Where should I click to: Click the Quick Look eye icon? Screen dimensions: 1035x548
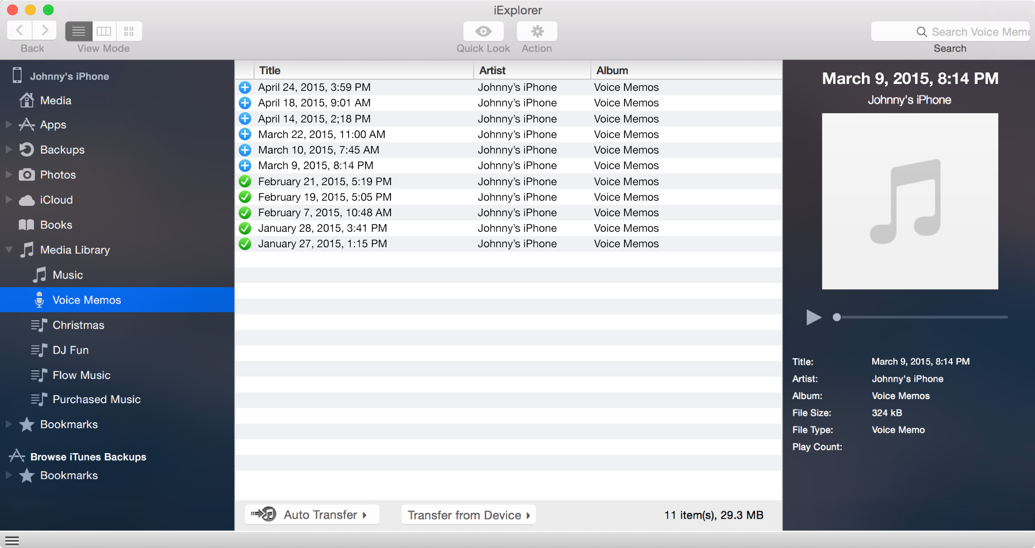[483, 31]
